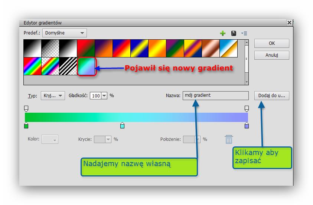Open the preset panel options menu icon

pyautogui.click(x=244, y=33)
